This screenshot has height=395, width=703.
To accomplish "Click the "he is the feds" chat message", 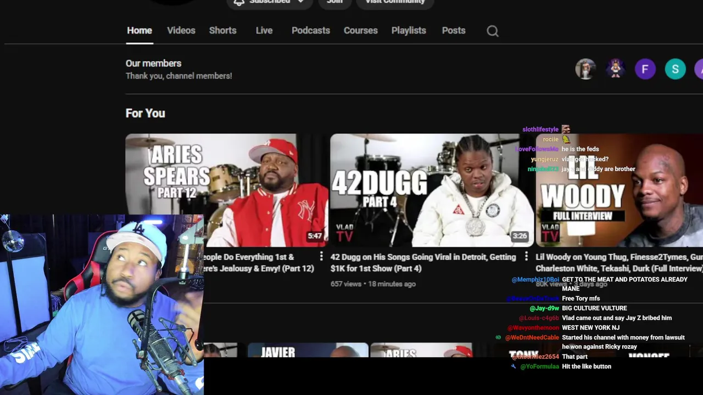I will click(x=580, y=149).
